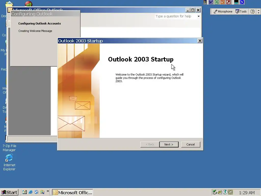
Task: Launch Internet Explorer from quick launch
Action: [31, 192]
